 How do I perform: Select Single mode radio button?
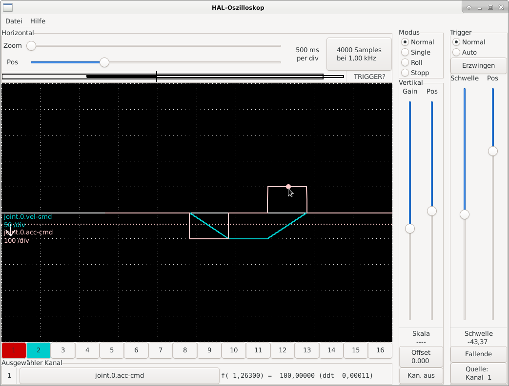(x=405, y=52)
